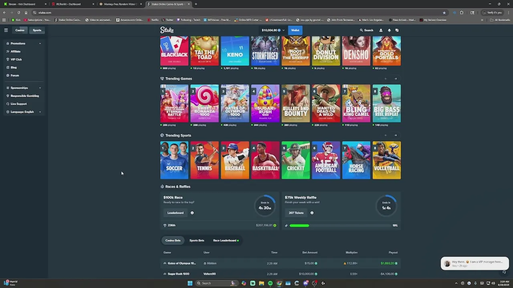The width and height of the screenshot is (513, 288).
Task: Open the $100k Race Leaderboard button
Action: [x=176, y=213]
